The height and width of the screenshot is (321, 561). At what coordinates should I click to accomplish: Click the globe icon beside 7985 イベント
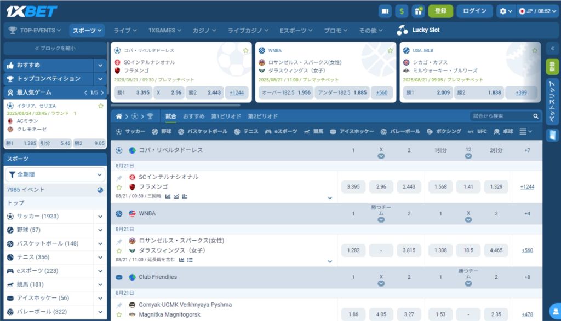pos(100,190)
